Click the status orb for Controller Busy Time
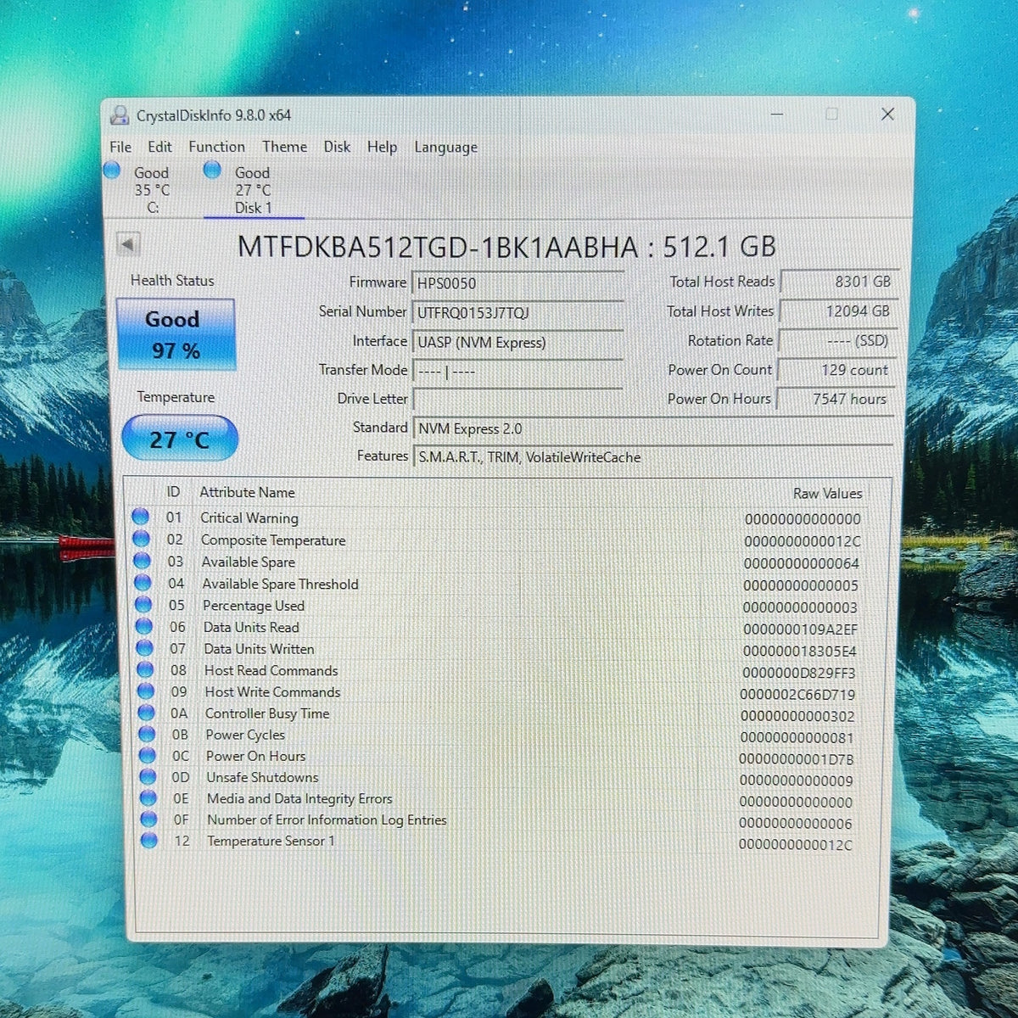The image size is (1018, 1018). [x=147, y=712]
